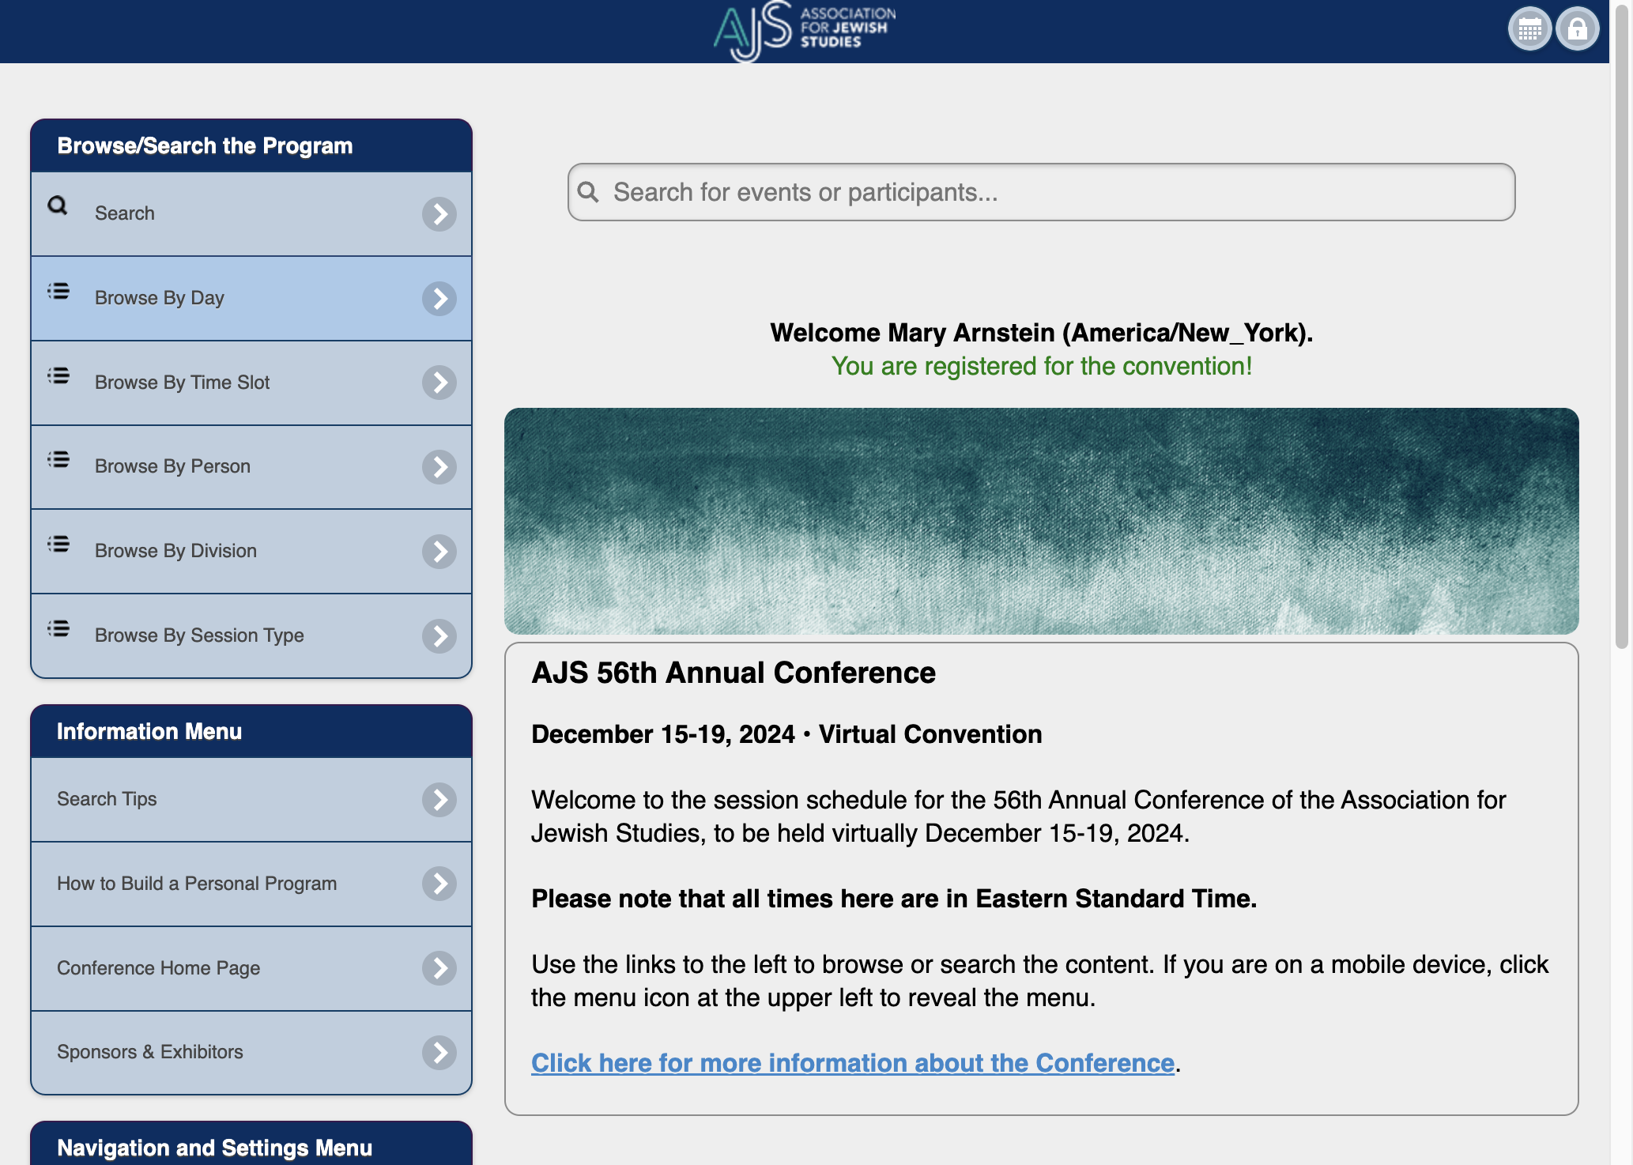Click the chevron arrow on Browse By Person
The width and height of the screenshot is (1633, 1165).
pos(439,467)
